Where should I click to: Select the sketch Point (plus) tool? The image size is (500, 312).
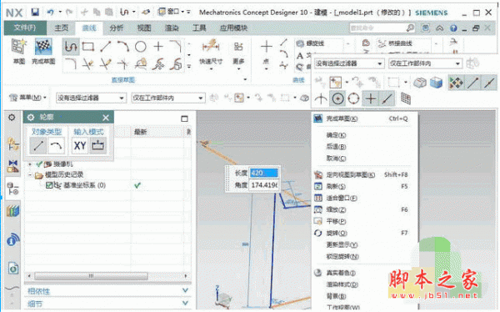(x=158, y=47)
